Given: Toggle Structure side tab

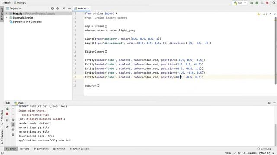Looking at the screenshot, I should [x=2, y=117].
